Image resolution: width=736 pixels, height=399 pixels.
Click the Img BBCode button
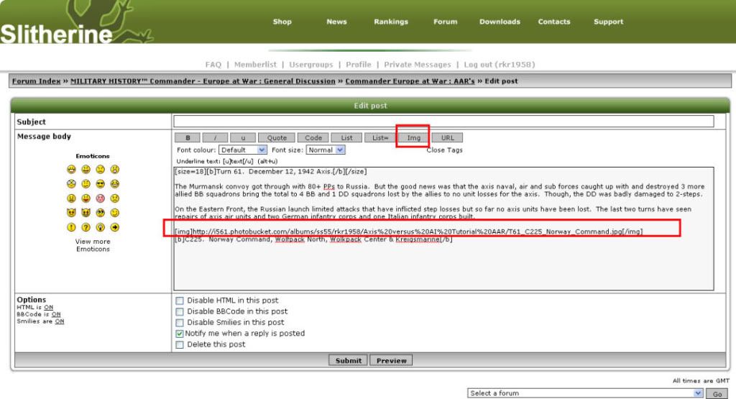tap(413, 137)
